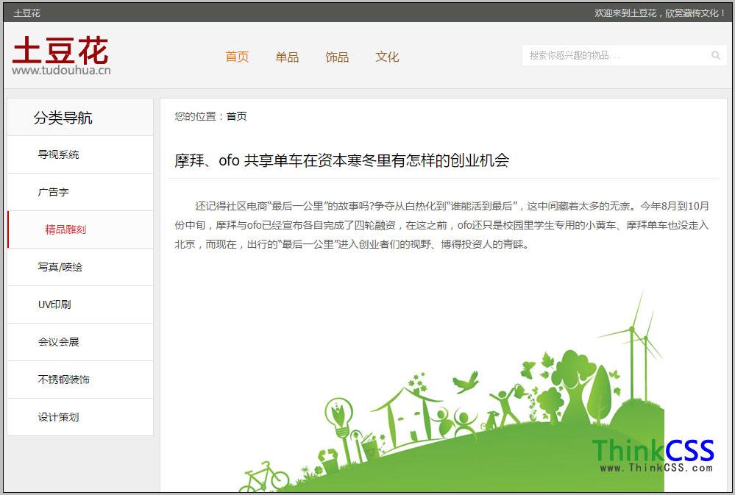The width and height of the screenshot is (735, 495).
Task: Choose the 精品雕刻 sidebar item
Action: (x=80, y=229)
